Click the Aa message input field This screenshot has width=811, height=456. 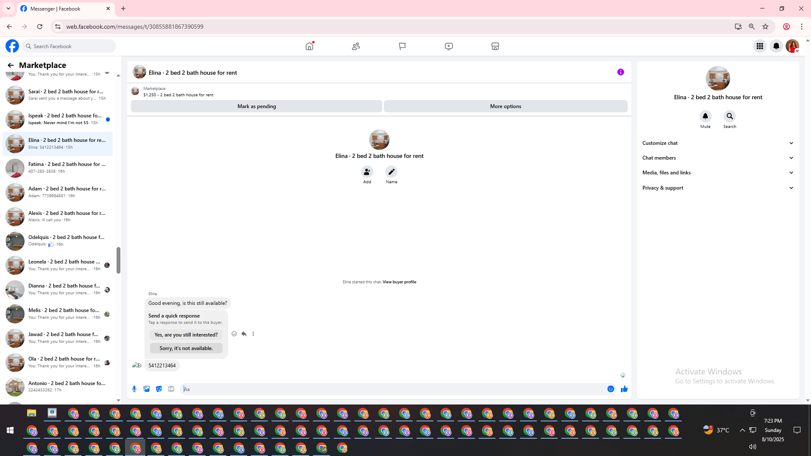pyautogui.click(x=393, y=389)
